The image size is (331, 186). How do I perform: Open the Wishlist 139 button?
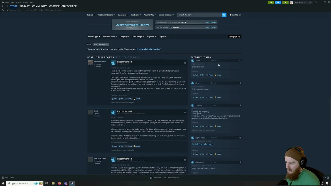236,15
